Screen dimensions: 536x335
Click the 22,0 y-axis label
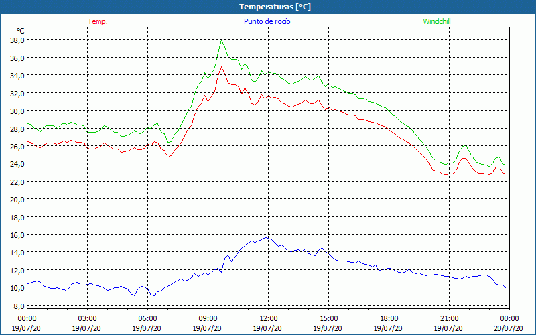(18, 182)
